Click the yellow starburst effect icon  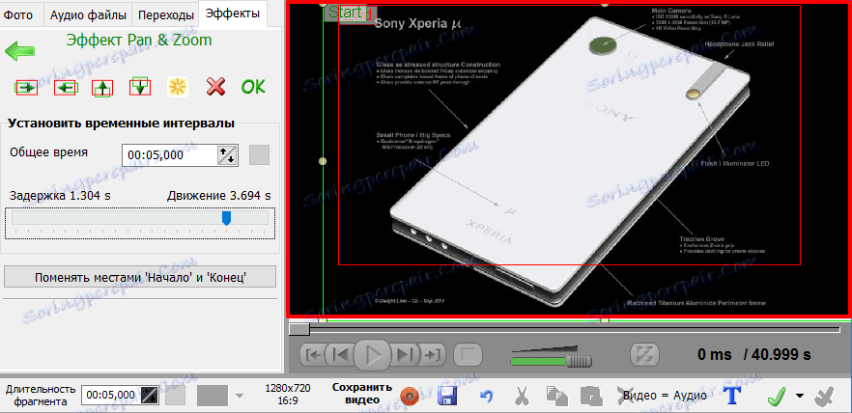coord(178,87)
